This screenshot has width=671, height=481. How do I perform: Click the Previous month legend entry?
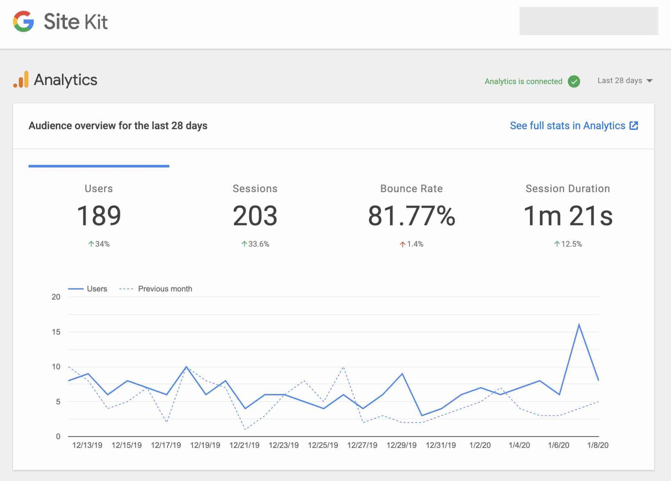(156, 289)
